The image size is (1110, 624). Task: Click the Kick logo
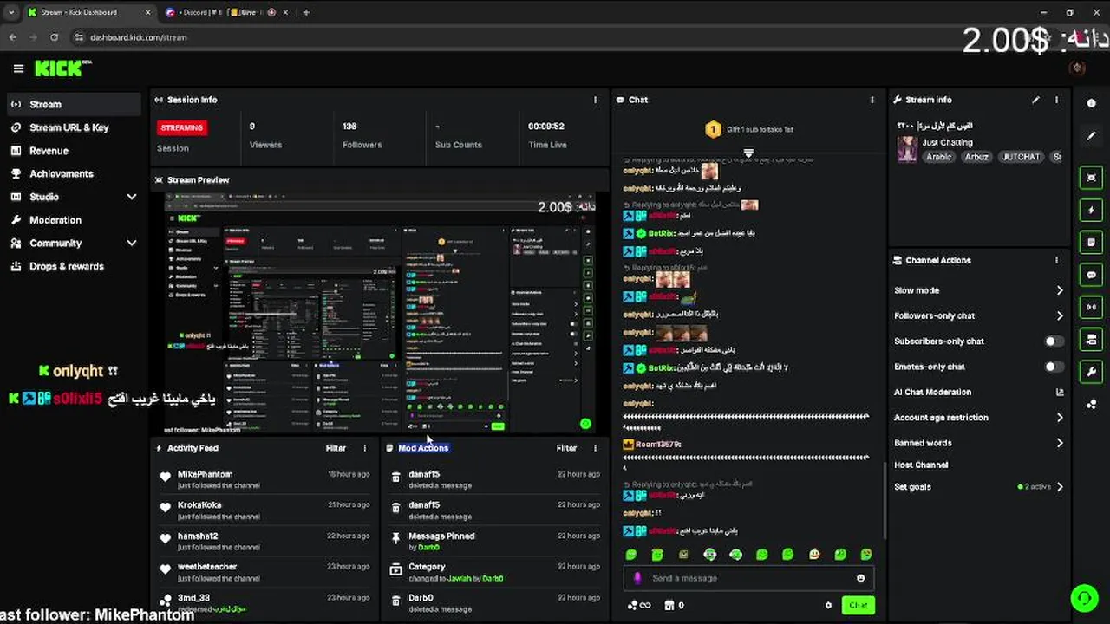pyautogui.click(x=62, y=68)
